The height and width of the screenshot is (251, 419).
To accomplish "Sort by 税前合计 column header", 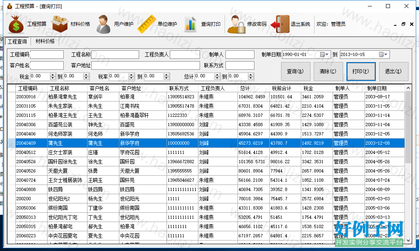I will (285, 88).
